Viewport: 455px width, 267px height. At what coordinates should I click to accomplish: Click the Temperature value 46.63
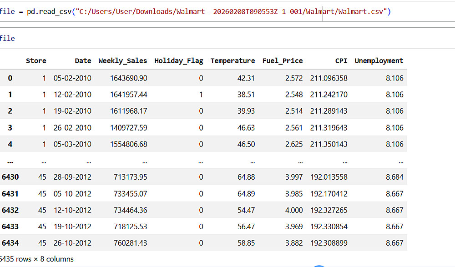point(246,128)
